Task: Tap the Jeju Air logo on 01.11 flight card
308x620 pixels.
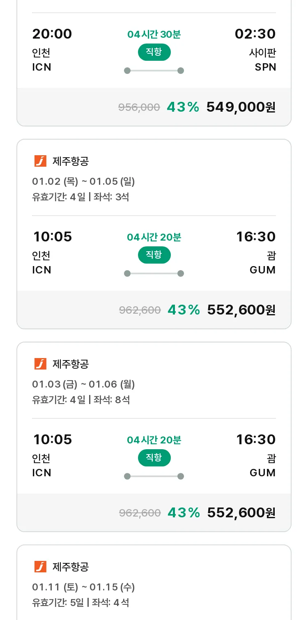Action: click(40, 567)
